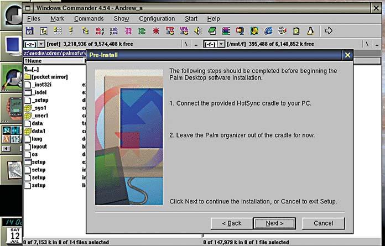Open the Files menu
The image size is (385, 246).
click(34, 19)
